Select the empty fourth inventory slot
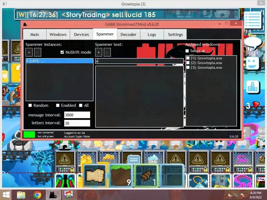The width and height of the screenshot is (267, 200). (x=172, y=175)
